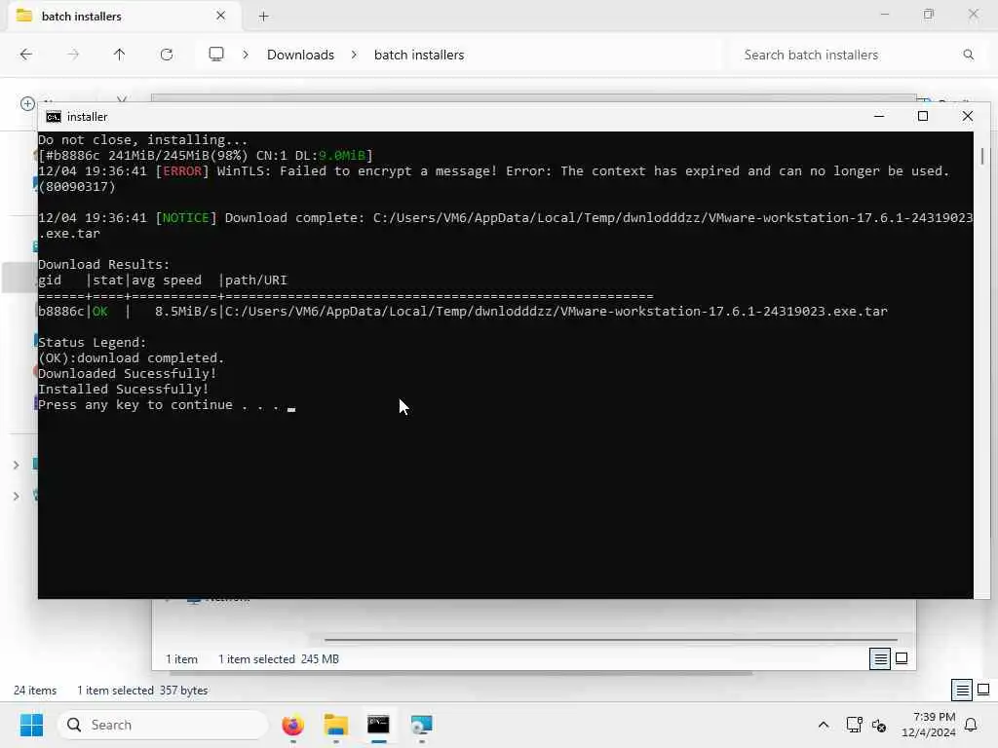Viewport: 998px width, 748px height.
Task: Click the "Status Legend:" line
Action: [93, 342]
